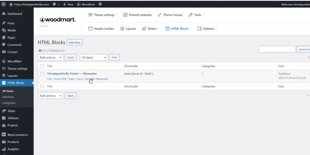Click the Analytics bar chart icon
The width and height of the screenshot is (310, 155).
(4, 149)
